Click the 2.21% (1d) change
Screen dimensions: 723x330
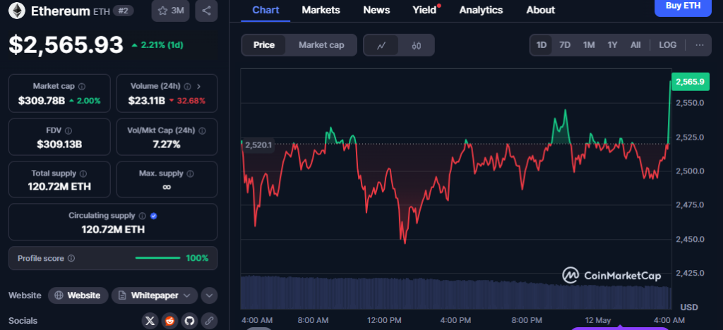point(157,45)
